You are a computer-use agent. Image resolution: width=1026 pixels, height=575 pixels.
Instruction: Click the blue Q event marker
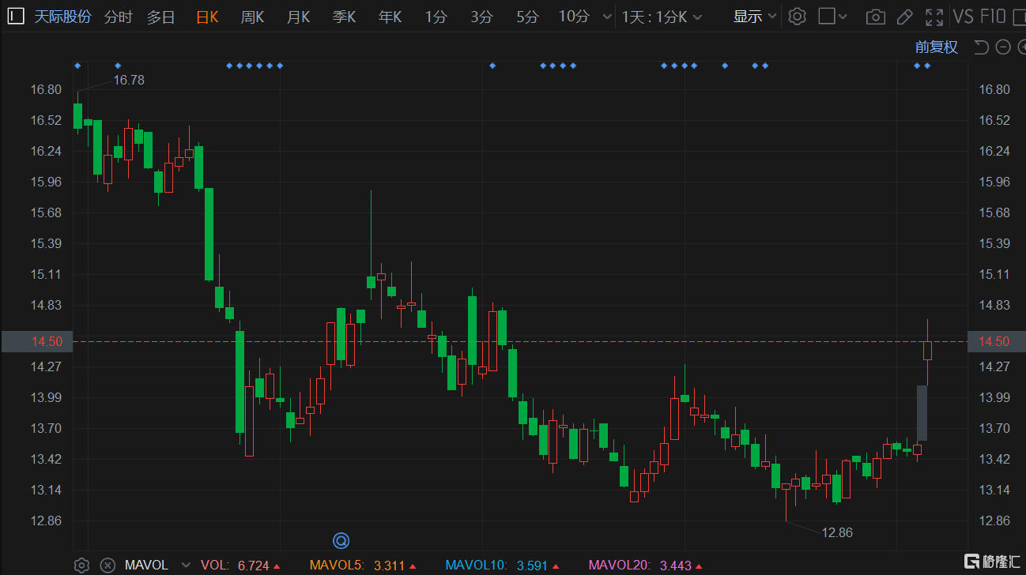(341, 540)
